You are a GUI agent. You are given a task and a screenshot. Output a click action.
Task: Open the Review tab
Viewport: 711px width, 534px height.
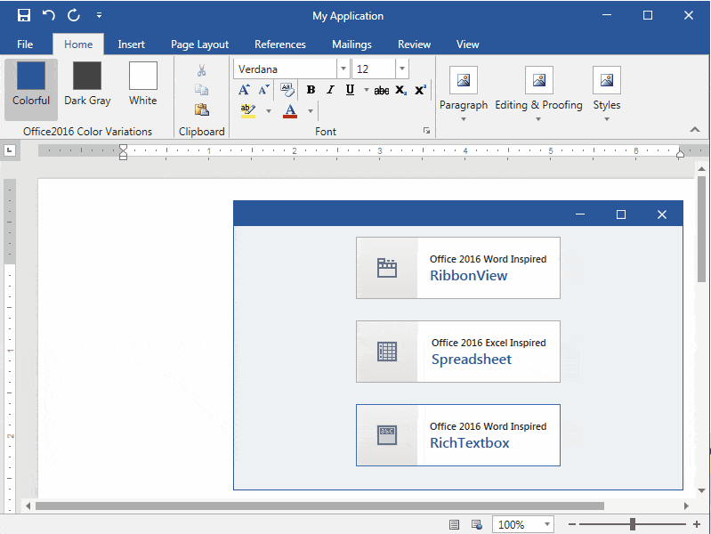[x=414, y=44]
